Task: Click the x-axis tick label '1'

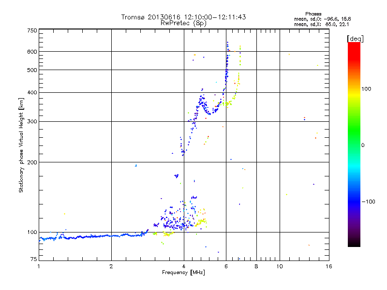Action: click(39, 266)
